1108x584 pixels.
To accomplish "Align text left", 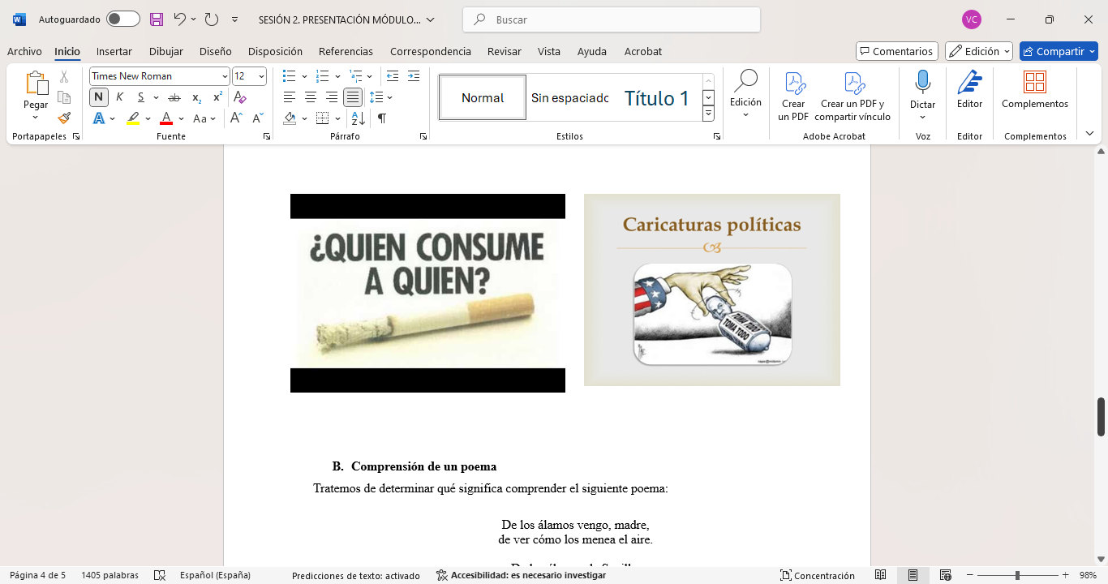I will coord(290,97).
